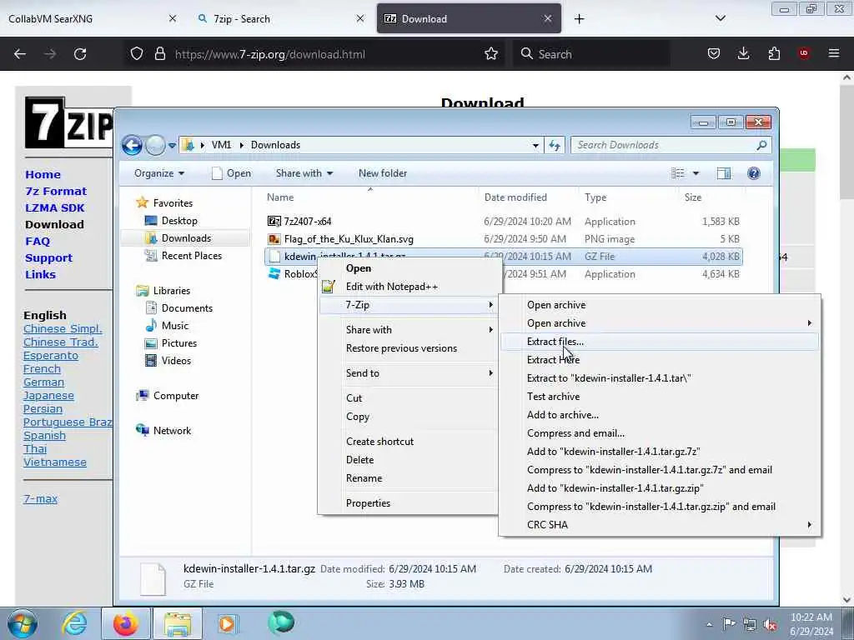Click the Explorer forward navigation arrow
The height and width of the screenshot is (640, 854).
point(155,145)
